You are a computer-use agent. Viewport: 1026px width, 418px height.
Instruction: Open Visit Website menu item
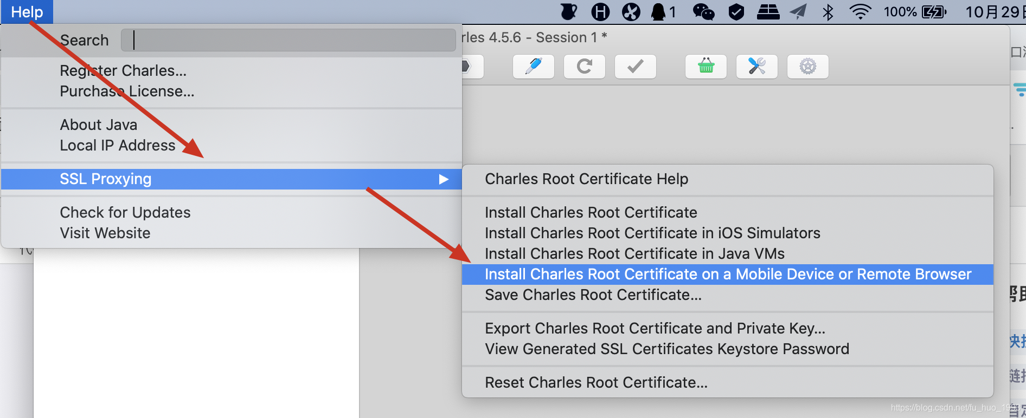pos(105,233)
